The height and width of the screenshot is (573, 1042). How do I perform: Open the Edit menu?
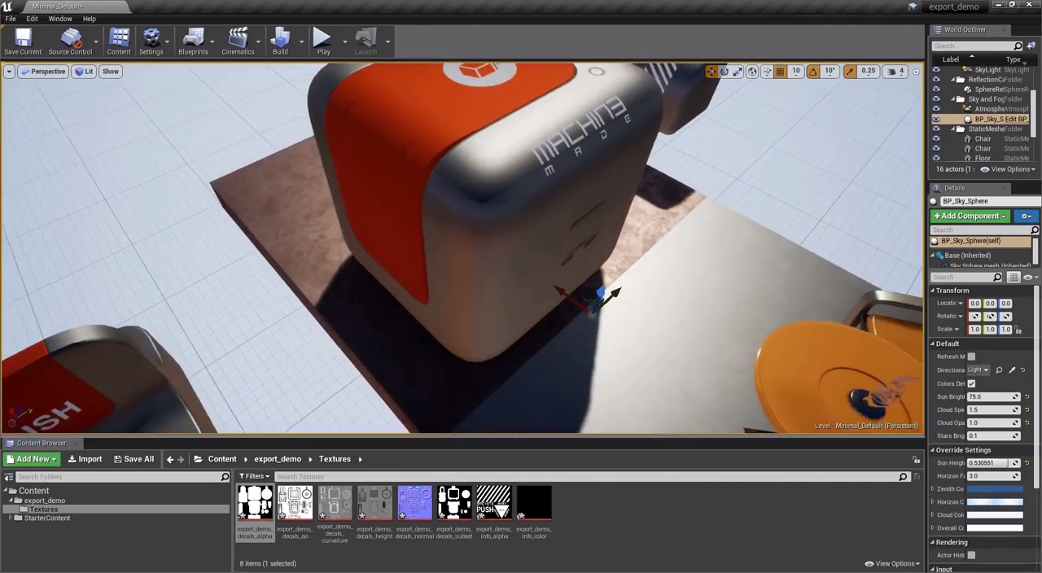[x=32, y=19]
